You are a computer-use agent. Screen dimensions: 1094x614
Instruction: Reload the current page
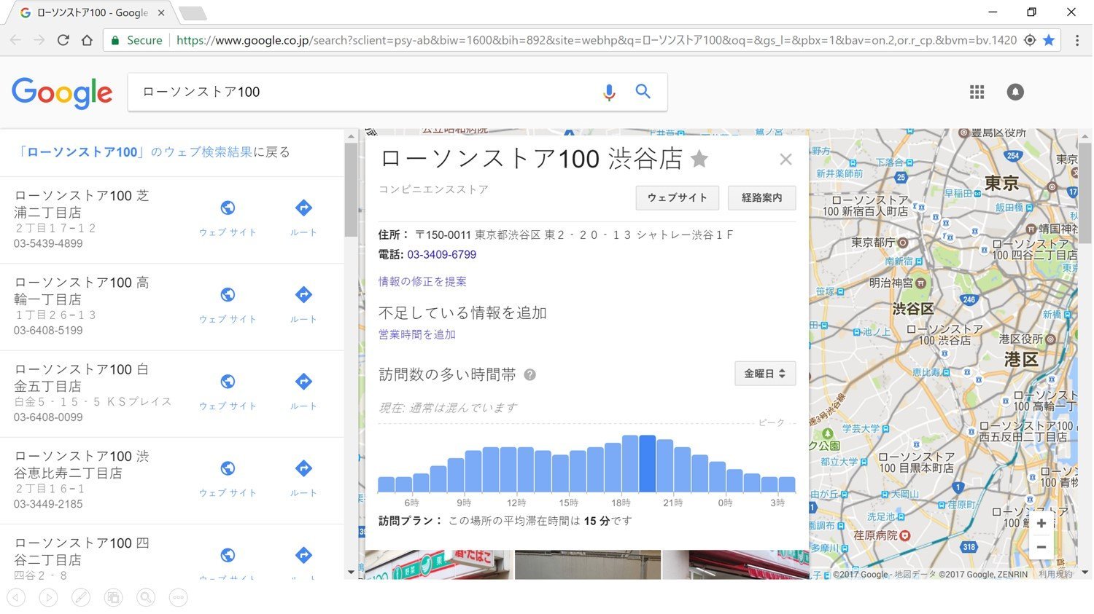coord(63,40)
